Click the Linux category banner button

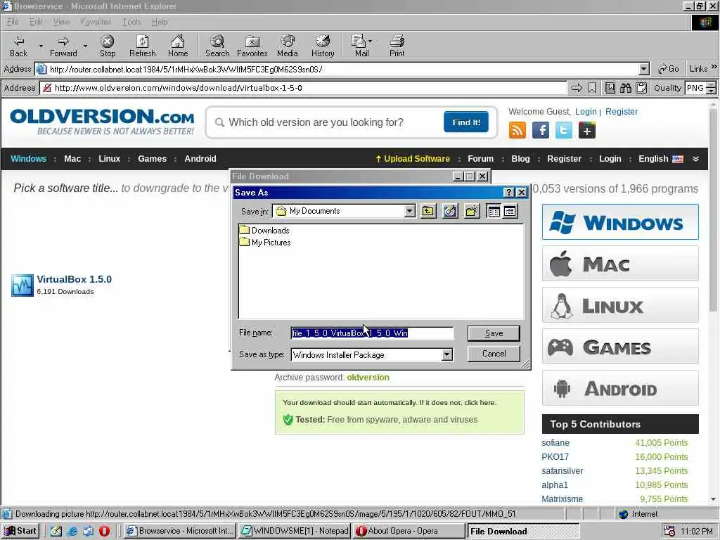pyautogui.click(x=620, y=305)
